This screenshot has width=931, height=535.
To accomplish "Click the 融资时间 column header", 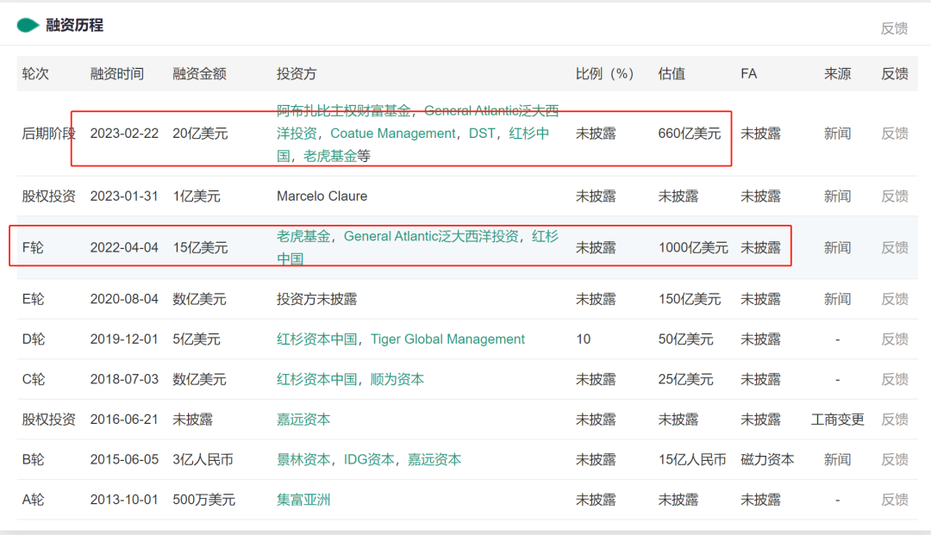I will tap(117, 73).
